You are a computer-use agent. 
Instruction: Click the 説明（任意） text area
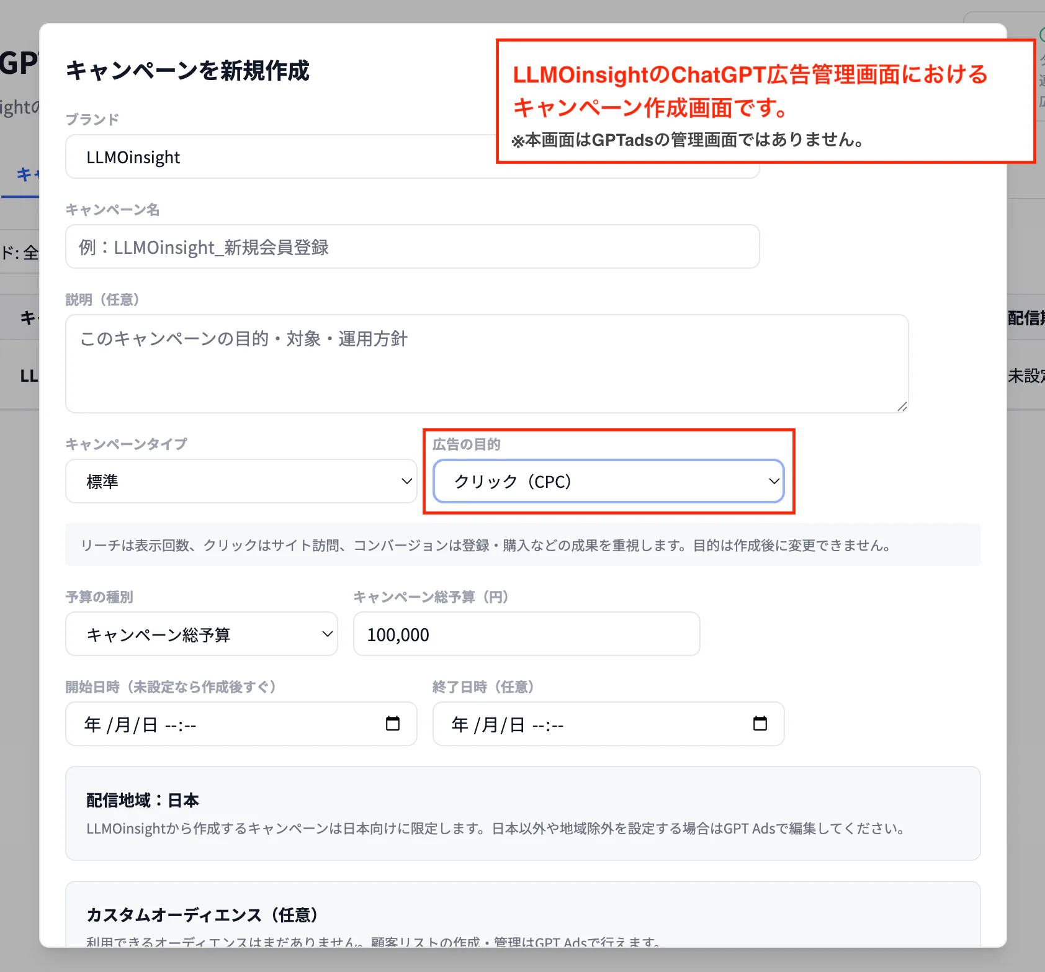point(487,364)
